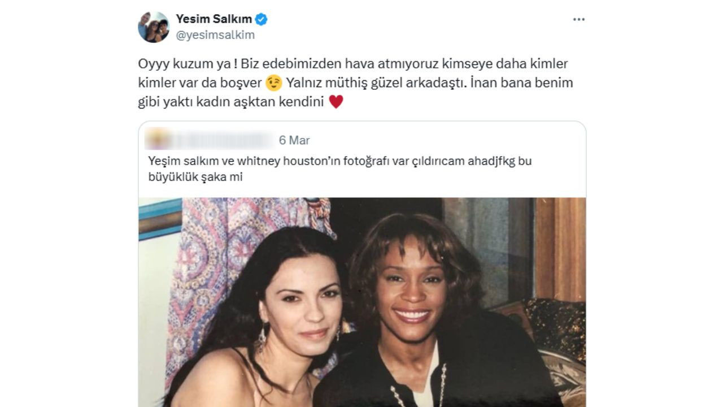Screen dimensions: 723x407
Task: Click the 'Yalnız müthiş güzel arkadaştı' sentence
Action: 376,83
